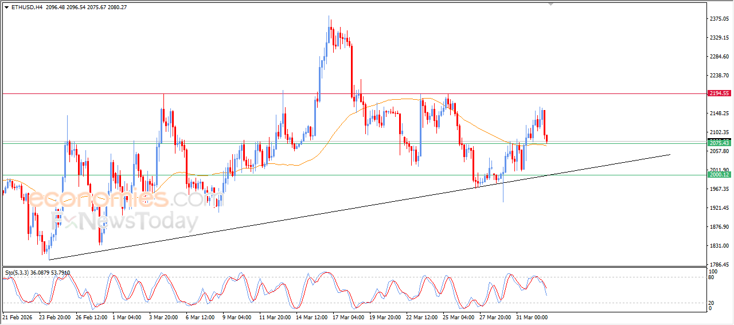Select the green 2000.12 support price label

coord(719,174)
